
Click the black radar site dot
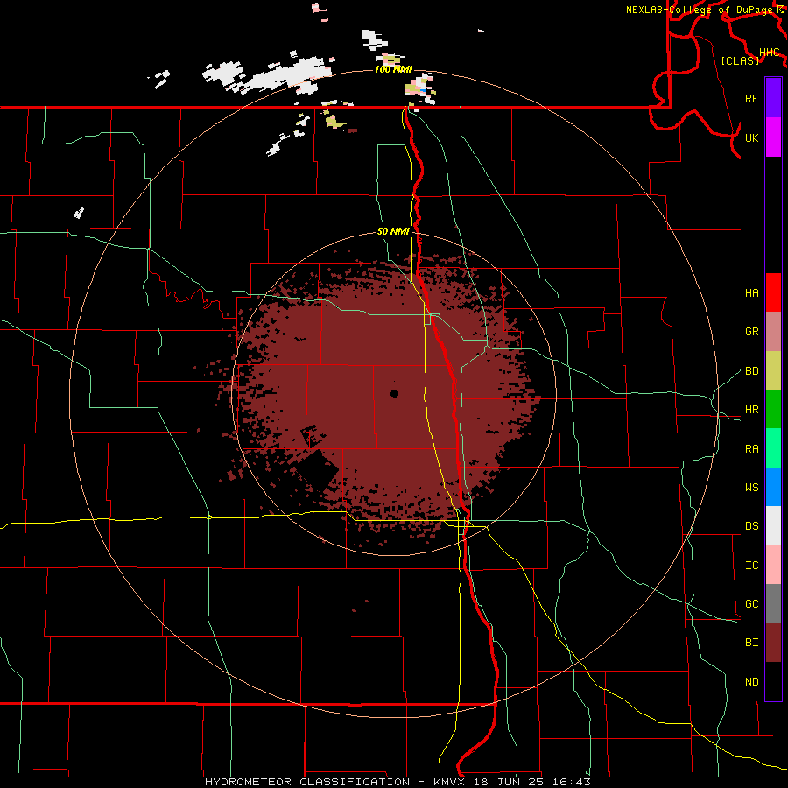pos(395,393)
